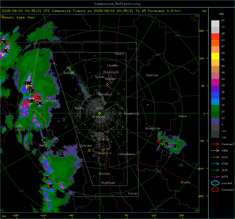Click the Lacombe city label
This screenshot has height=219, width=235.
(113, 65)
